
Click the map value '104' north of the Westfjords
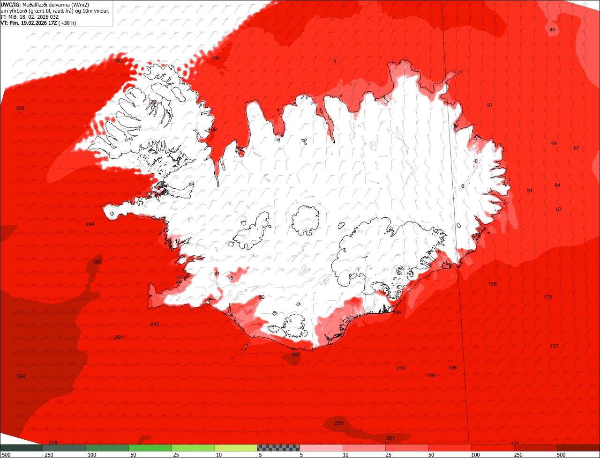pos(216,58)
